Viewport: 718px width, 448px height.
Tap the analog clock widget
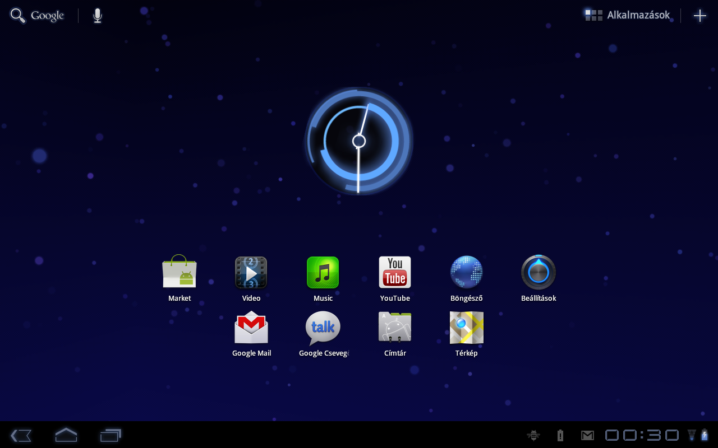pos(359,141)
